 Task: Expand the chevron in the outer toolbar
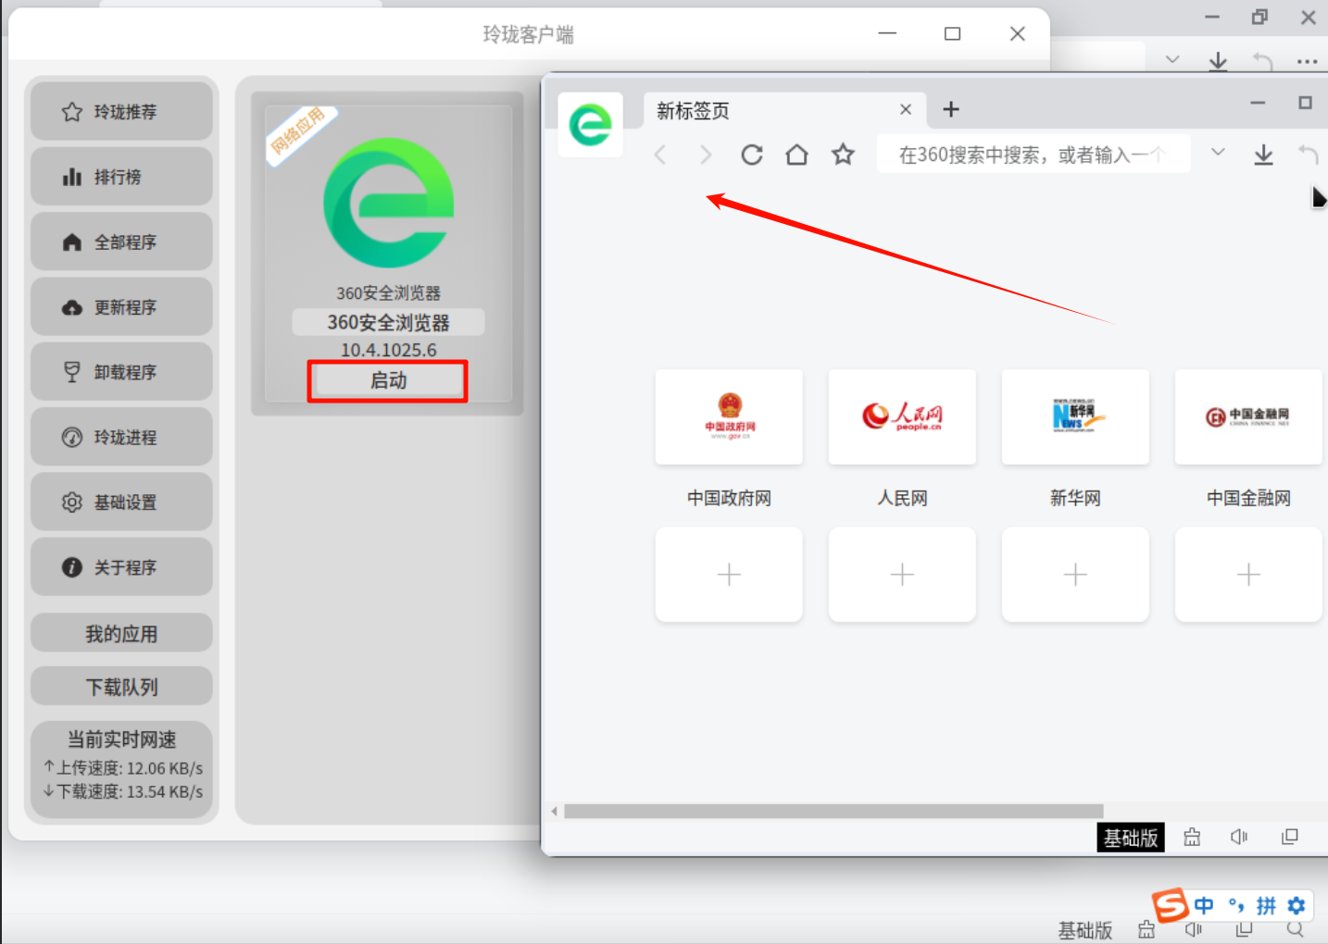click(x=1171, y=58)
